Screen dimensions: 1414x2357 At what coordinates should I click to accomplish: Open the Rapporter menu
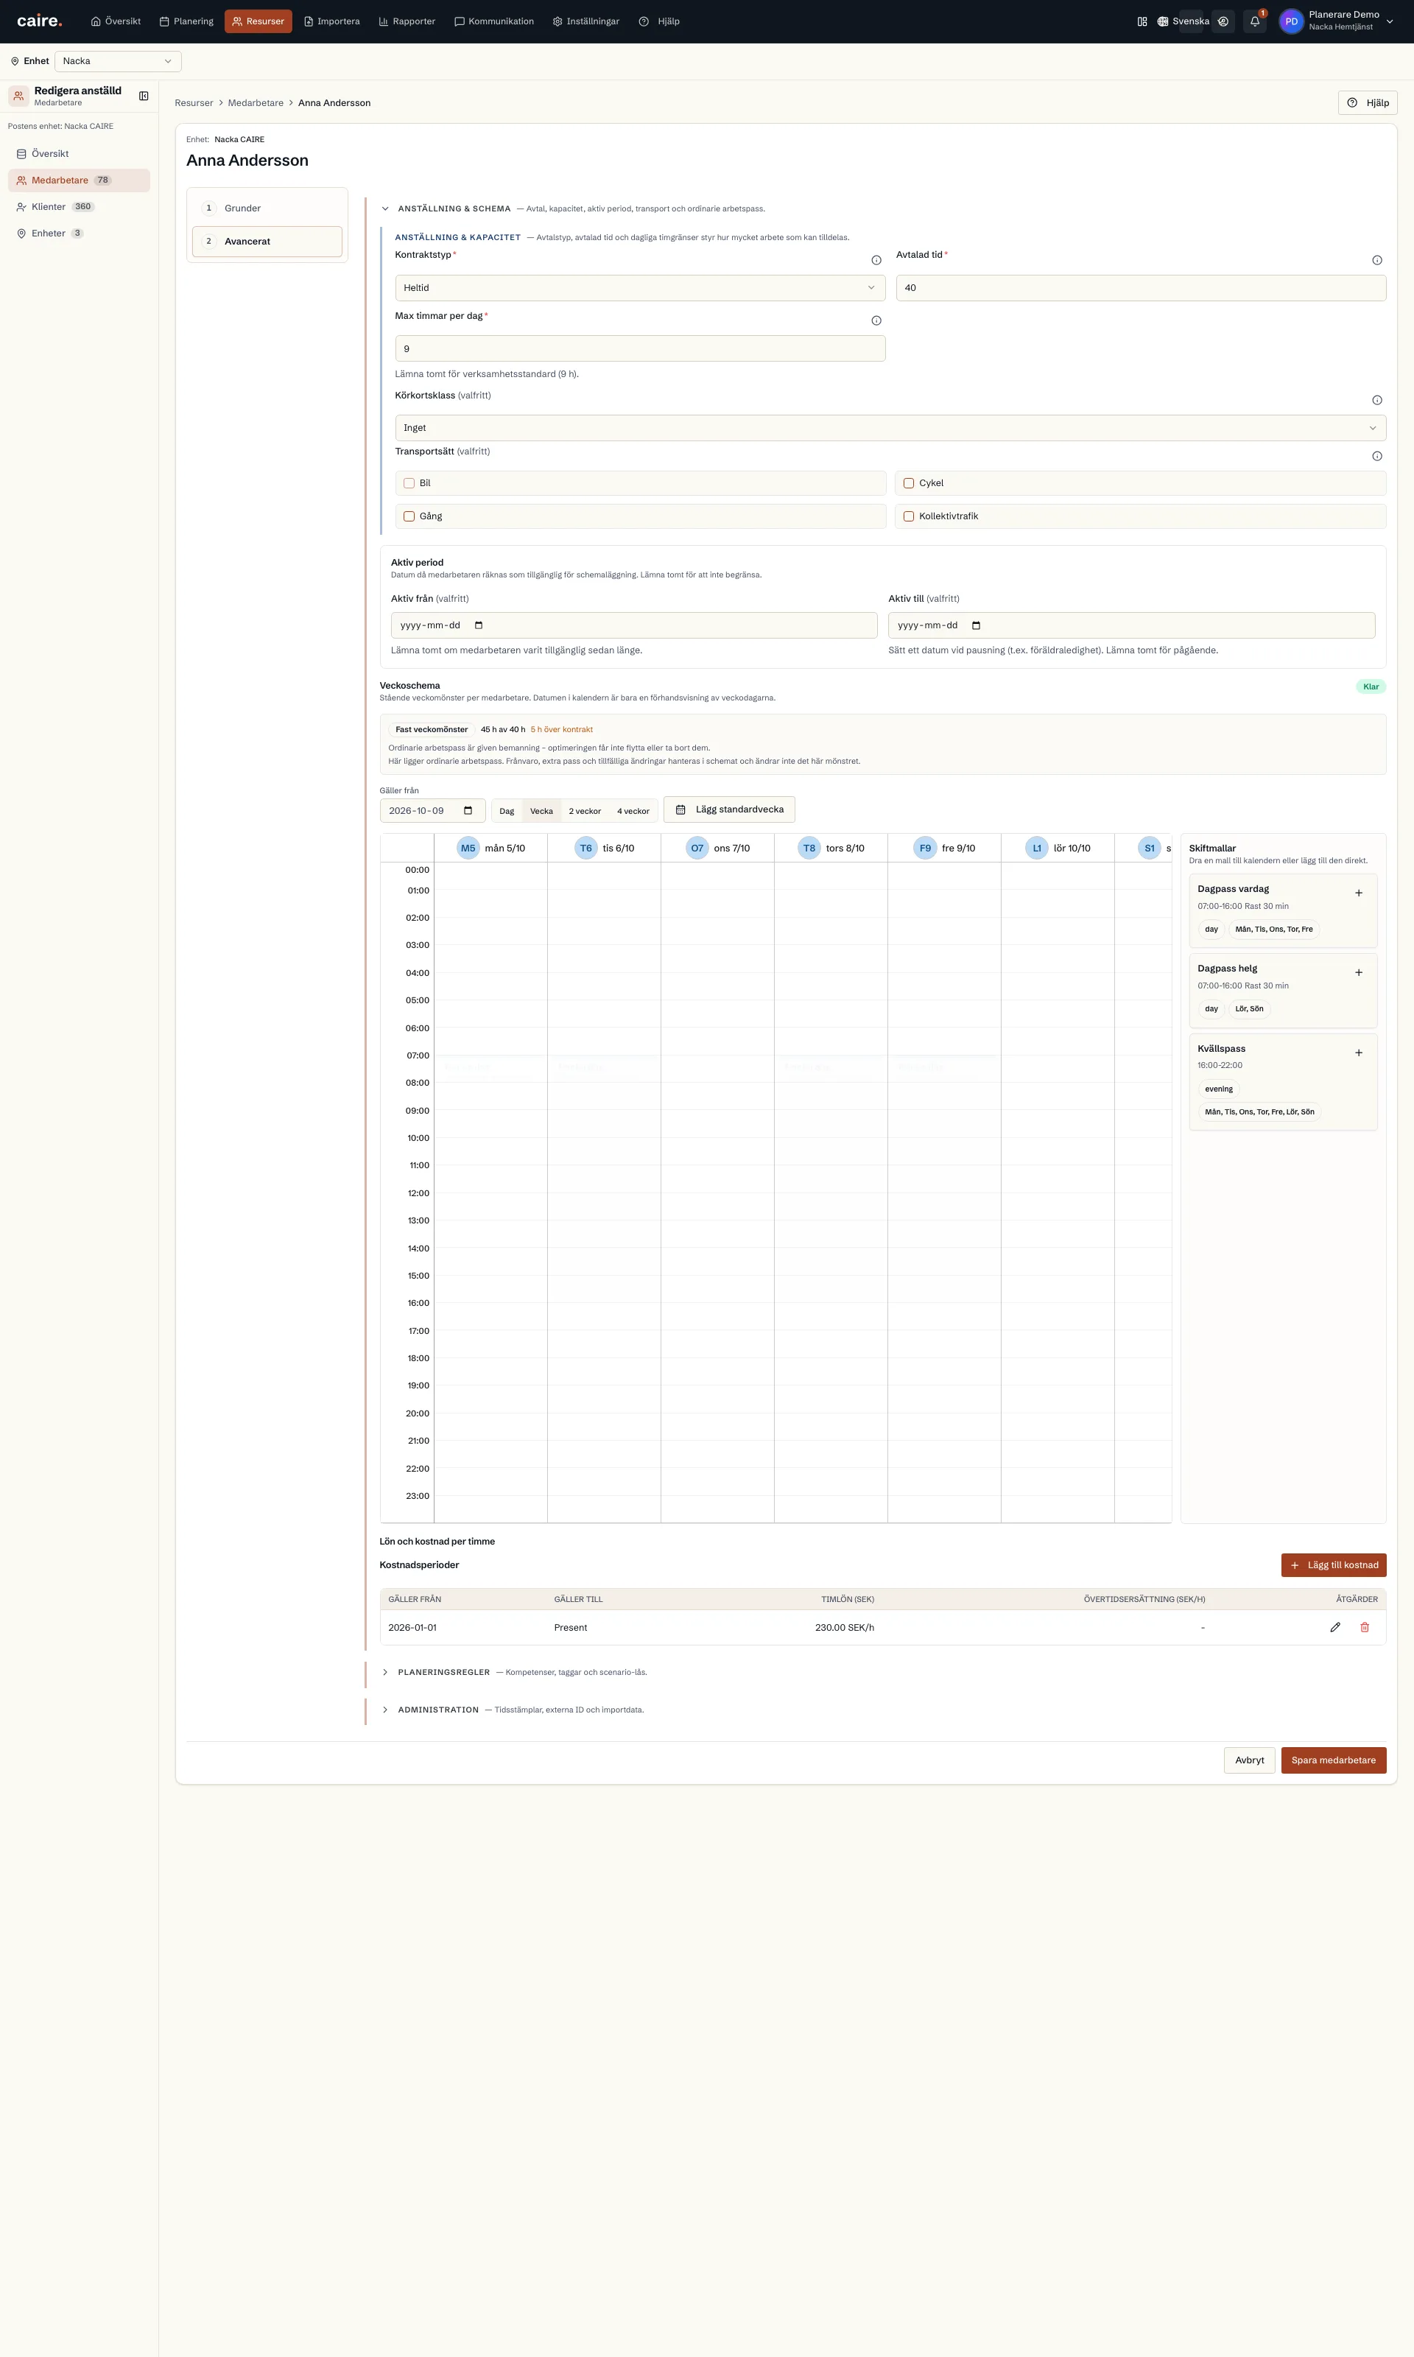407,21
